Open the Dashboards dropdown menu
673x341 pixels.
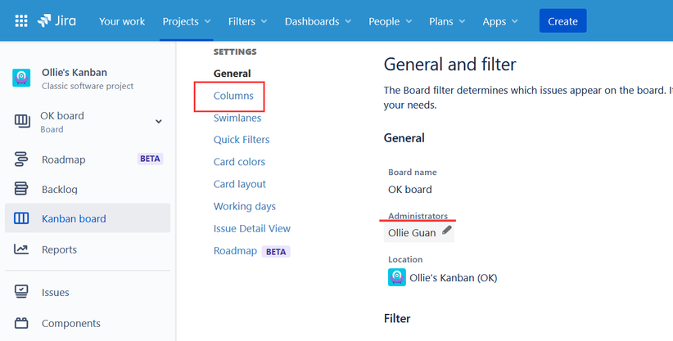coord(318,21)
